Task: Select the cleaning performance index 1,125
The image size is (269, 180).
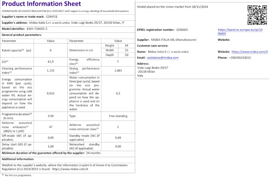Action: (51, 71)
